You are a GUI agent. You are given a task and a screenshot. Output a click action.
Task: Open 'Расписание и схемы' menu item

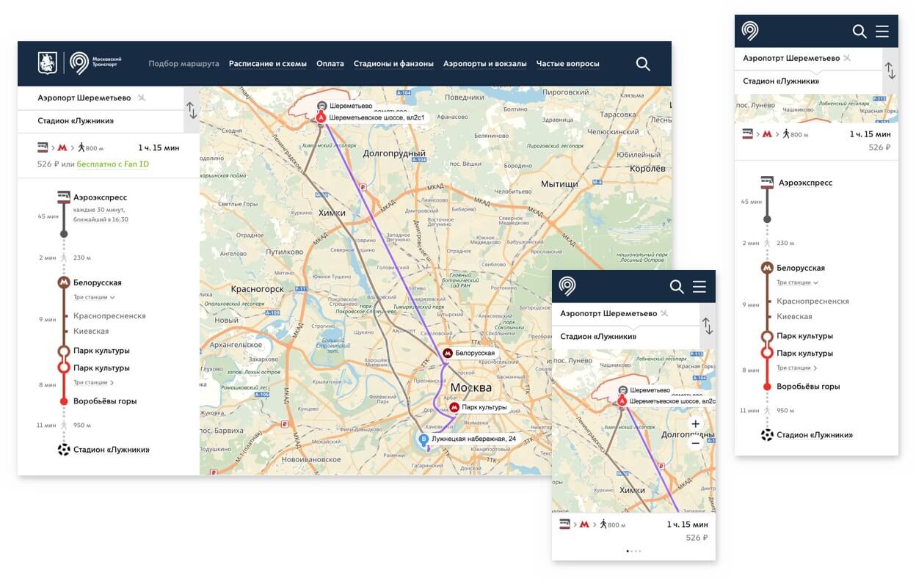(x=267, y=64)
